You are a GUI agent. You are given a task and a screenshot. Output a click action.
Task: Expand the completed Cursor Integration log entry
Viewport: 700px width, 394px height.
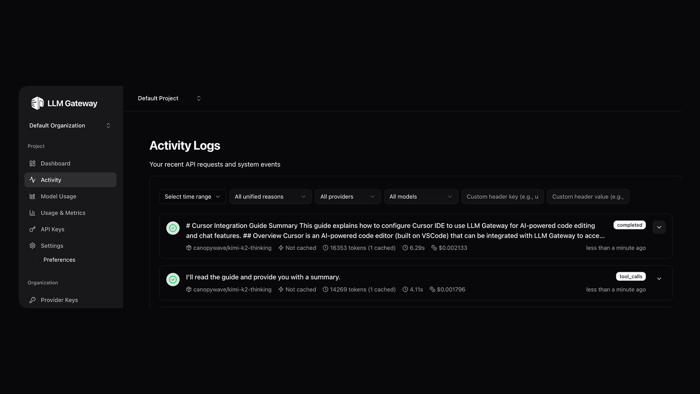click(x=659, y=227)
